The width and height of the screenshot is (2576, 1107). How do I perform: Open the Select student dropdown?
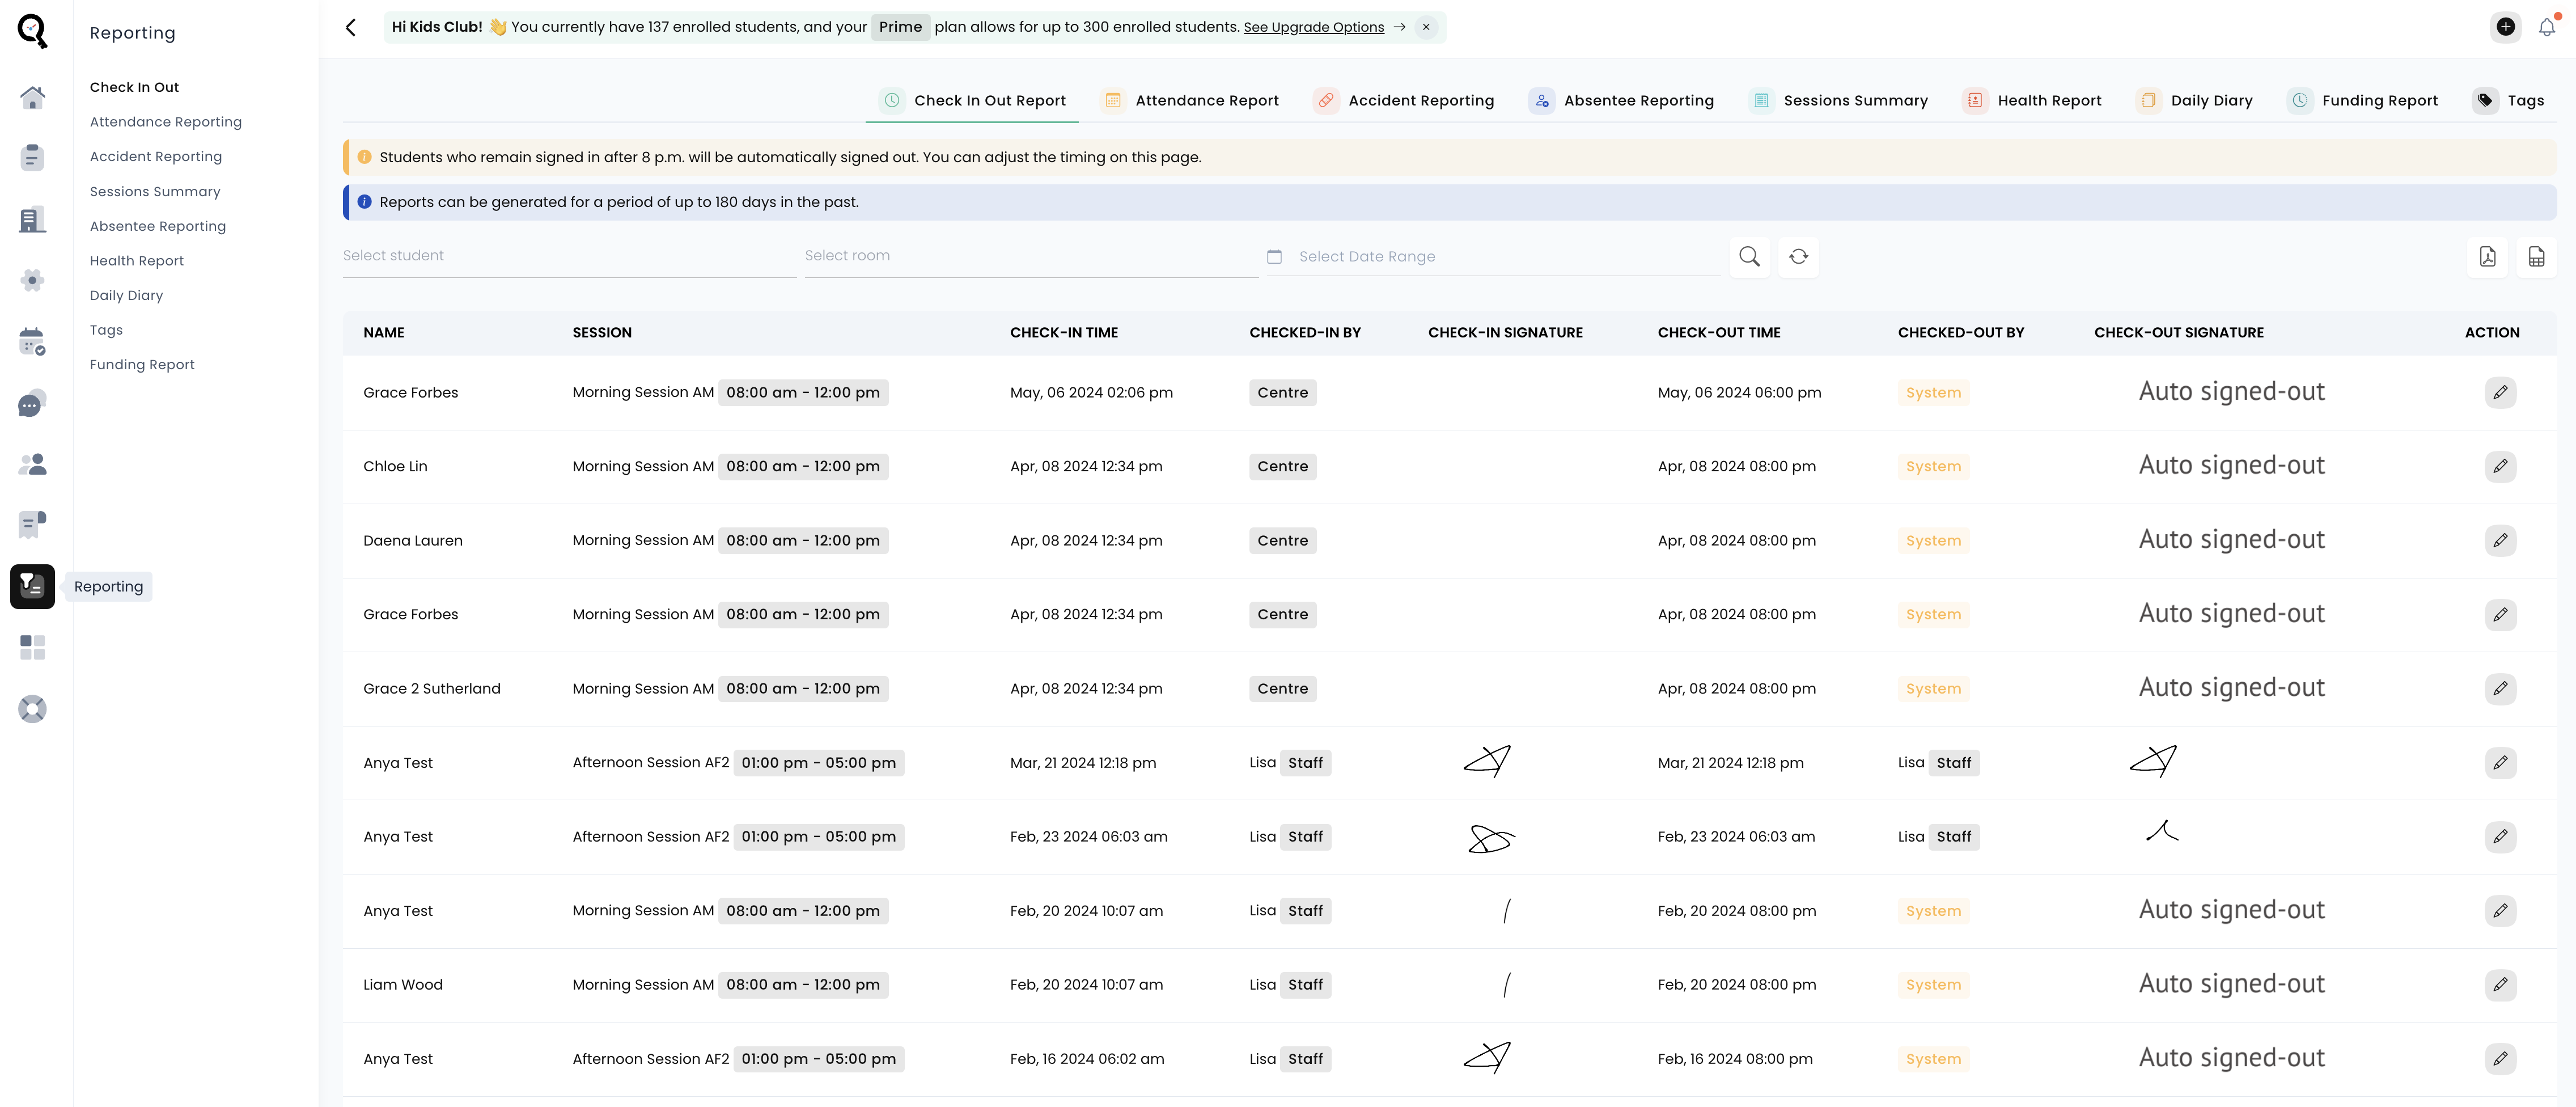click(568, 256)
